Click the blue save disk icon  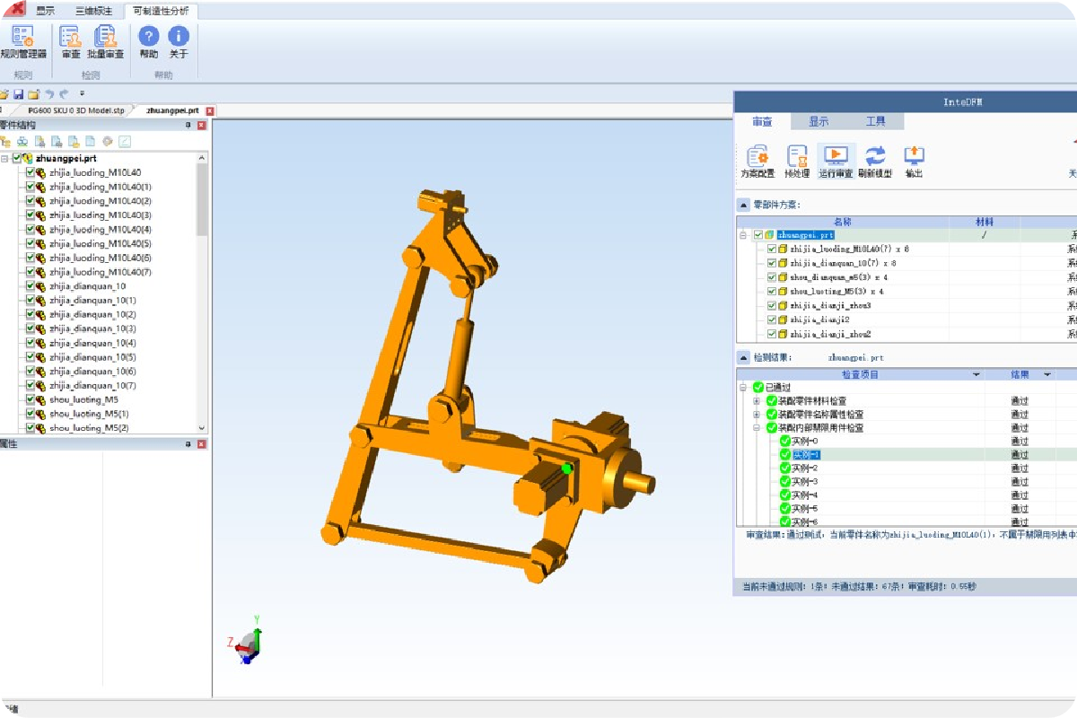18,94
